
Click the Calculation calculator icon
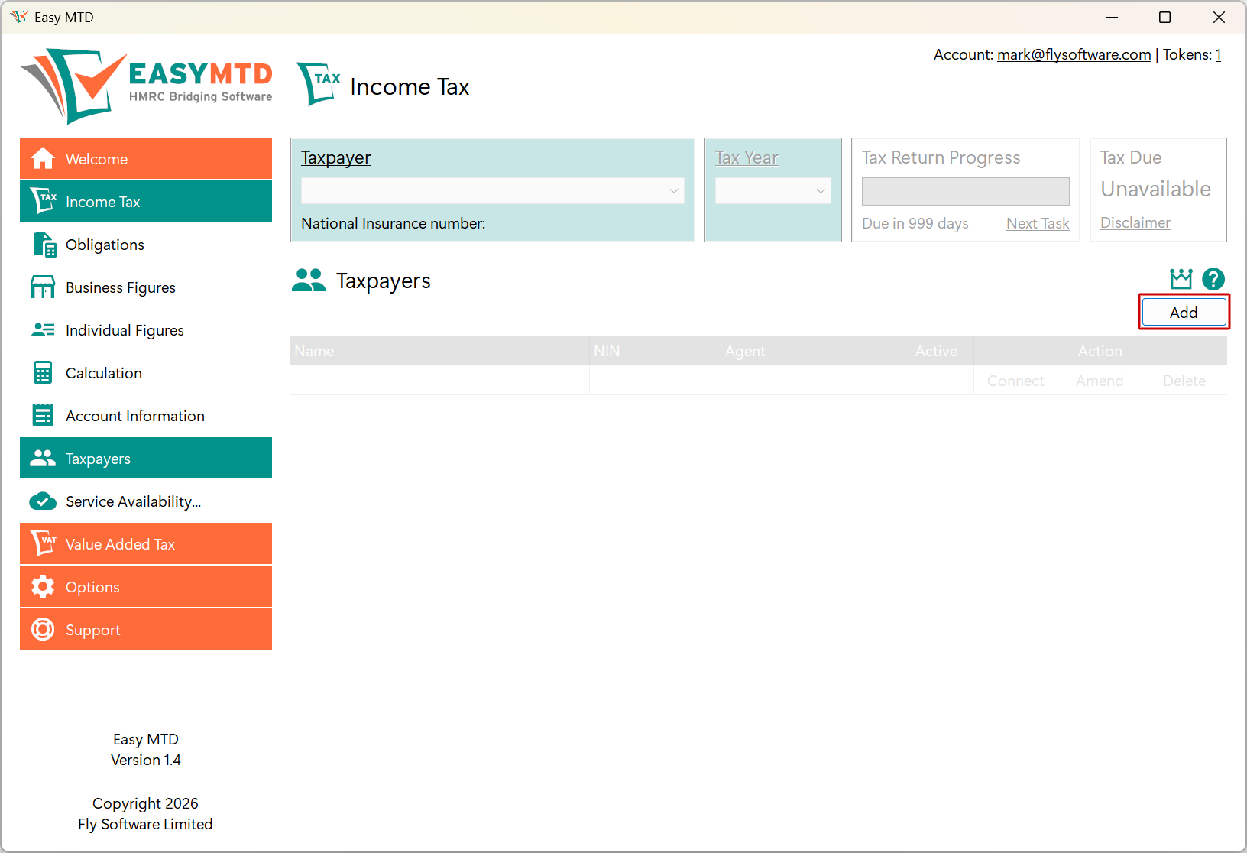(43, 373)
